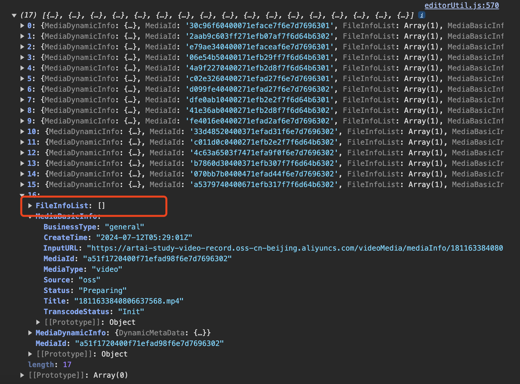Select MediaId '41e36ab0400271efb2d8f7f6d64b6302'
The height and width of the screenshot is (384, 520).
coord(259,110)
